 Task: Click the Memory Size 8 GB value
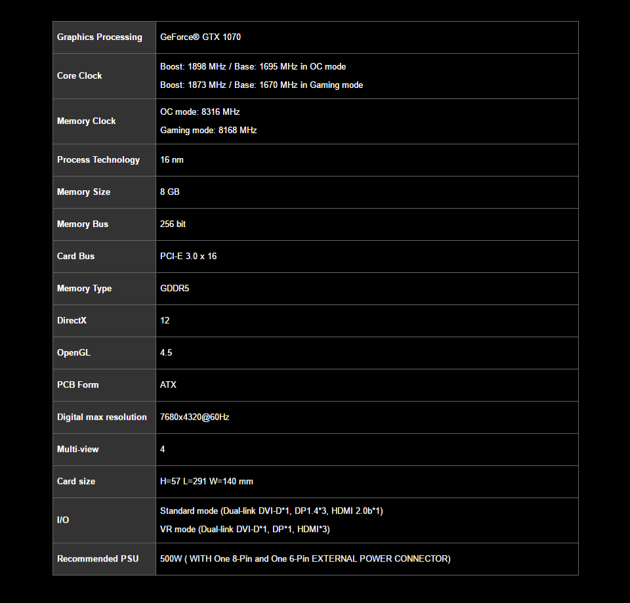click(170, 192)
